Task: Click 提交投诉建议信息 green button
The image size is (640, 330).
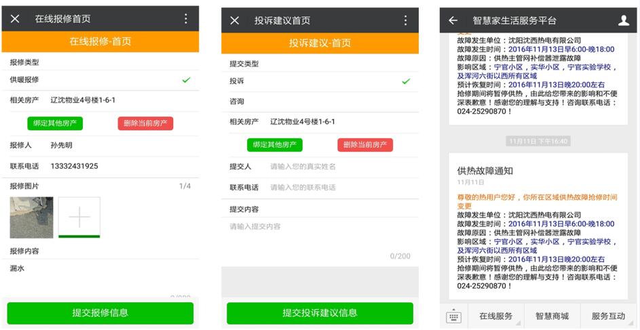Action: coord(320,313)
